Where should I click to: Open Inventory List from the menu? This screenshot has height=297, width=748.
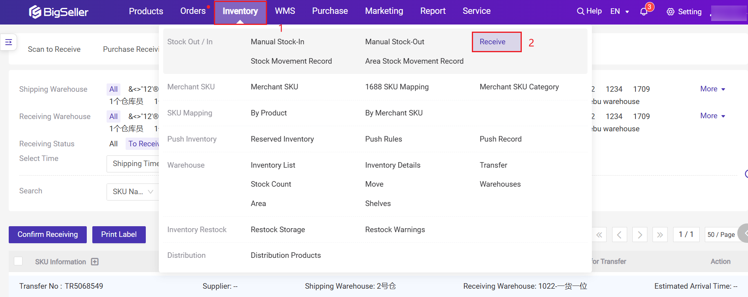click(273, 165)
